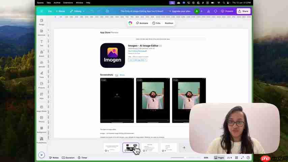Viewport: 288px width, 162px height.
Task: Open the 5.0s page duration control
Action: (156, 23)
